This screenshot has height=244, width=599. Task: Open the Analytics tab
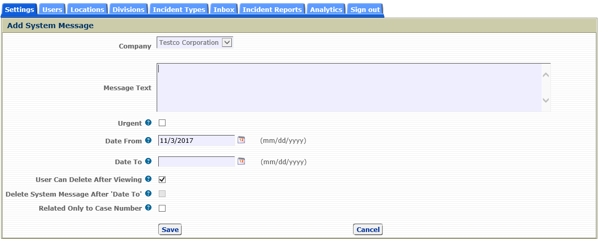(326, 9)
